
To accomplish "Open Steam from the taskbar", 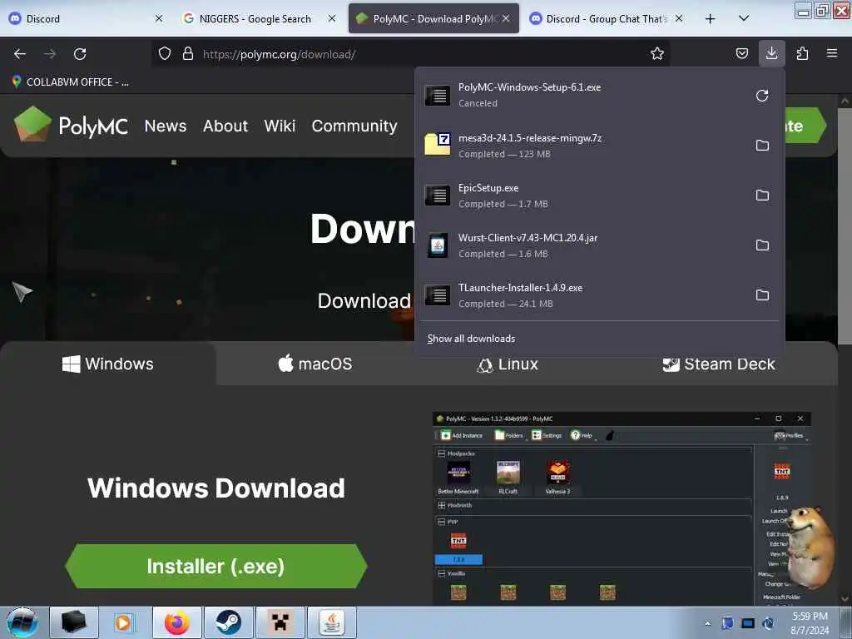I will click(228, 622).
